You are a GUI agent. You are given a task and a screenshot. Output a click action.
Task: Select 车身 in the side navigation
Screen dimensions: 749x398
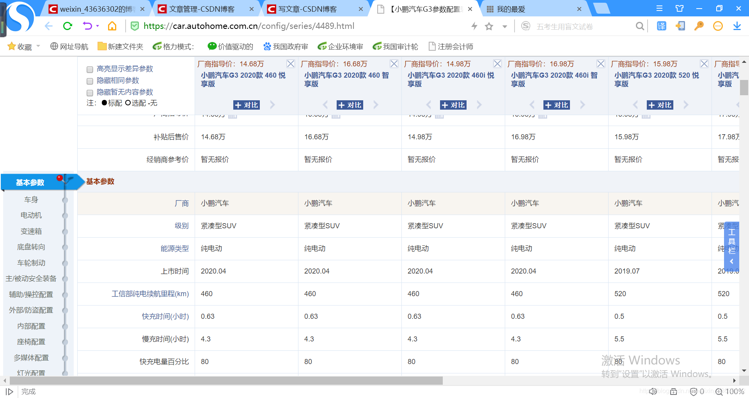pos(31,200)
